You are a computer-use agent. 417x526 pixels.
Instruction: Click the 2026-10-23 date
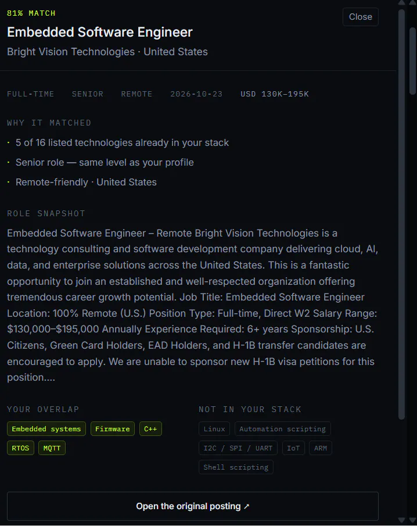point(196,94)
